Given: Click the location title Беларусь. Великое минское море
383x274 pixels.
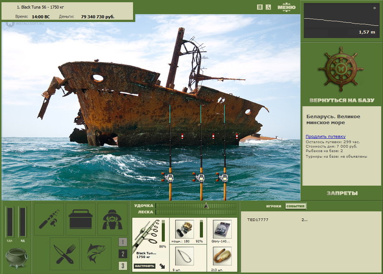Looking at the screenshot, I should 333,120.
